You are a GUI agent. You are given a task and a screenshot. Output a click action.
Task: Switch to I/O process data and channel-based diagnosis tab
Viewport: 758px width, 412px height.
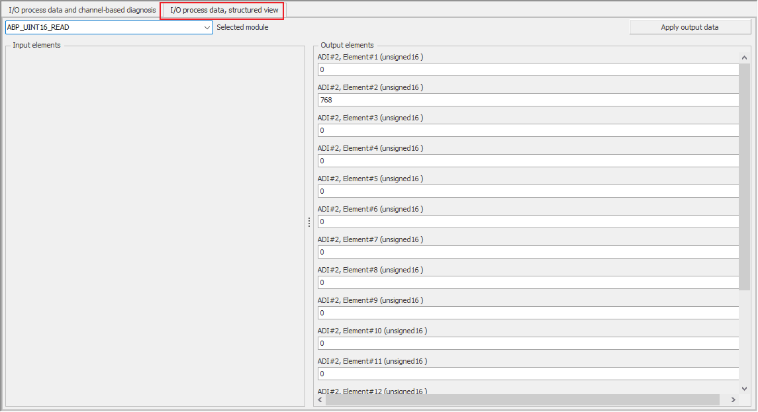click(x=82, y=10)
